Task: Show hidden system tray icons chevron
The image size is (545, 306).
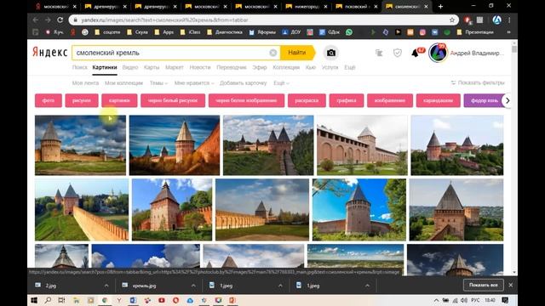Action: point(436,300)
